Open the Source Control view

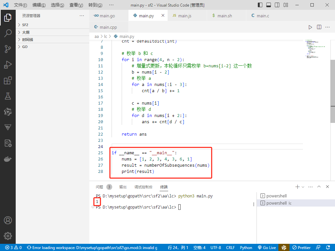point(8,49)
